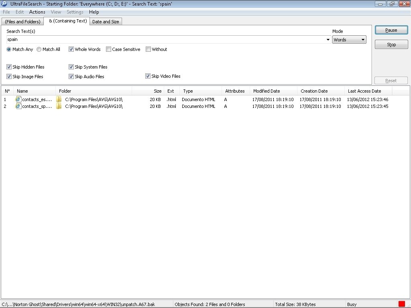Click Documento HTML type in row 1

point(198,99)
